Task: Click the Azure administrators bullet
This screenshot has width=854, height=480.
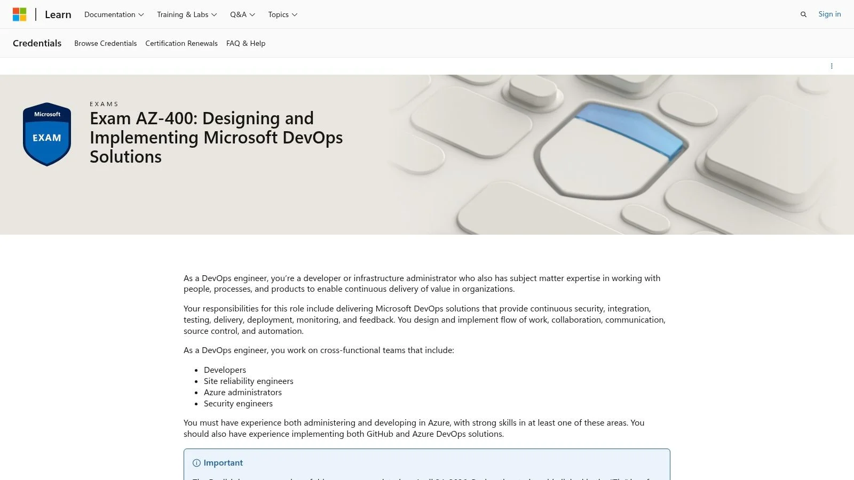Action: click(x=243, y=393)
